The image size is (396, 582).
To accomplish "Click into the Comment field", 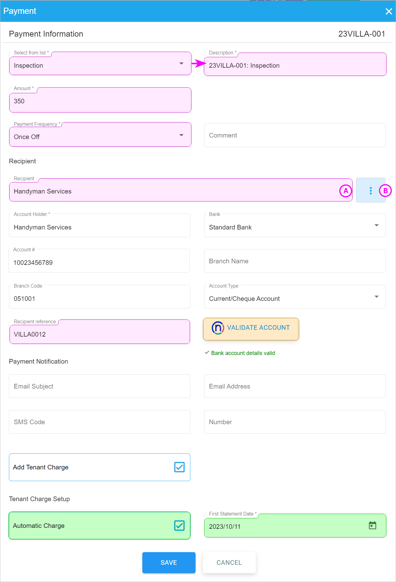I will [x=295, y=135].
